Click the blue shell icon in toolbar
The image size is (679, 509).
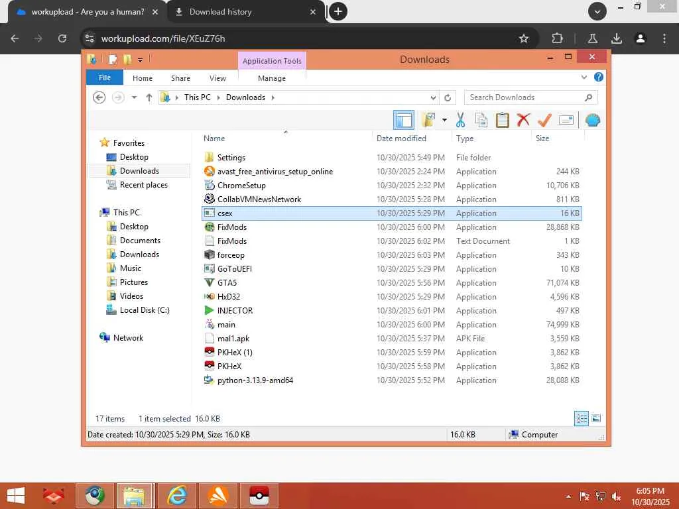(x=592, y=120)
